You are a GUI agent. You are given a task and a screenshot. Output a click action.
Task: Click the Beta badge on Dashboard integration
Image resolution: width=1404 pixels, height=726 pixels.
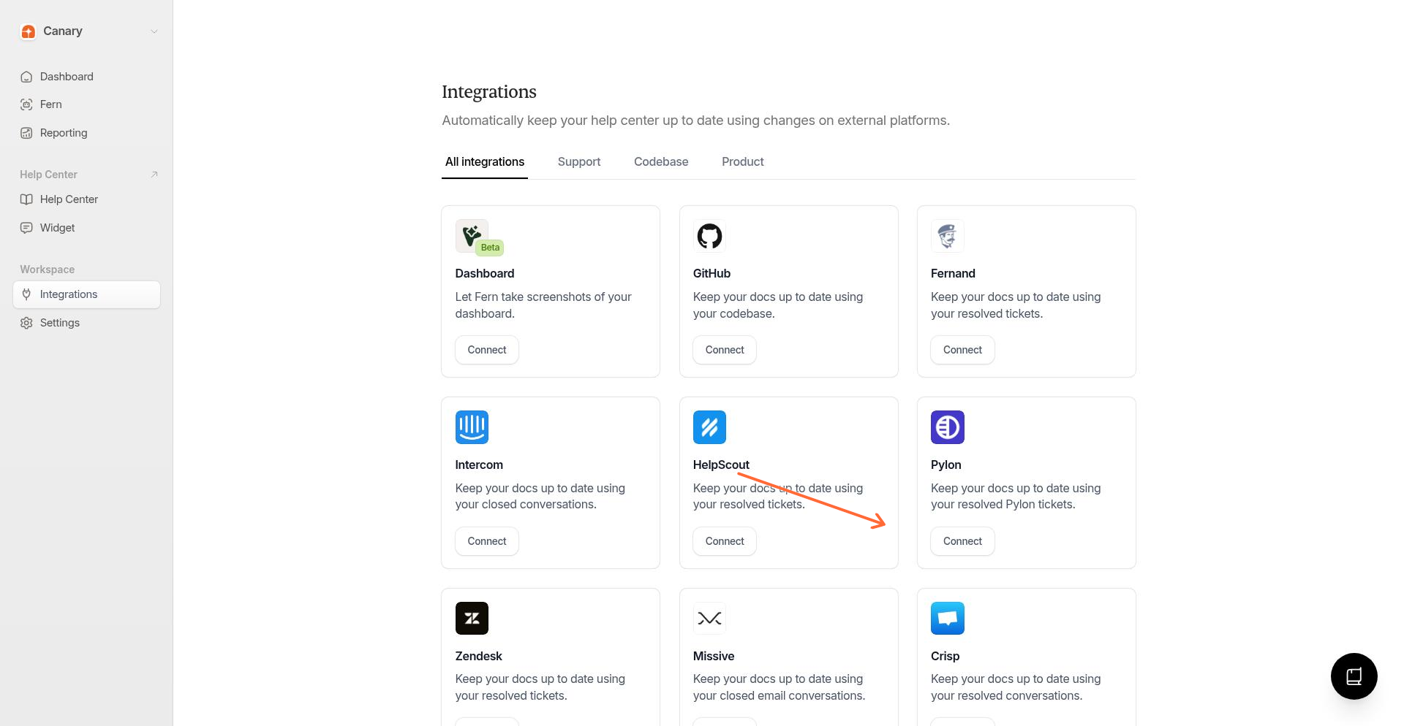tap(490, 247)
